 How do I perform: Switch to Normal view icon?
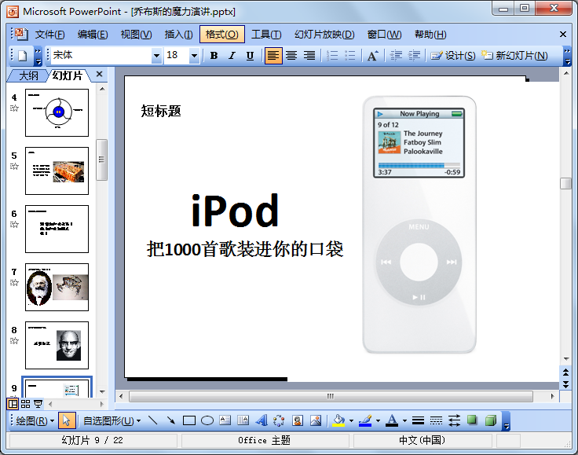13,404
